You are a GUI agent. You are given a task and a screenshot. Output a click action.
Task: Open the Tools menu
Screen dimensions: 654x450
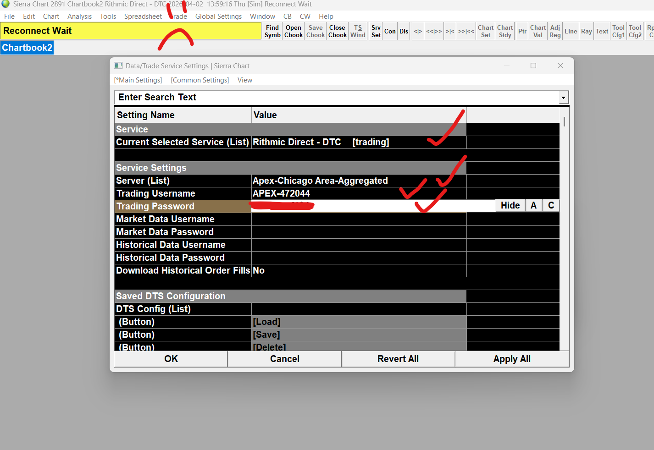pos(108,16)
